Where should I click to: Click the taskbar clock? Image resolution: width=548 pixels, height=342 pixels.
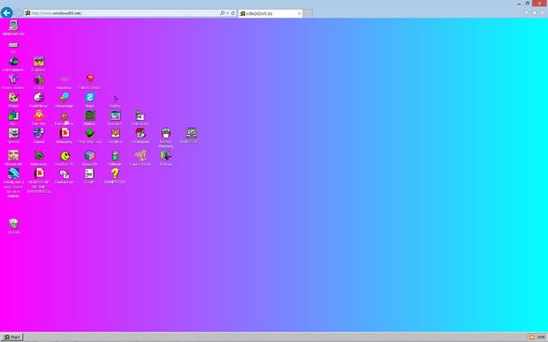[541, 337]
